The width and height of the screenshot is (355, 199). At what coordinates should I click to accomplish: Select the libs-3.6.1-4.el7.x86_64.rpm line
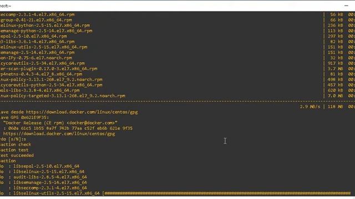tap(37, 41)
